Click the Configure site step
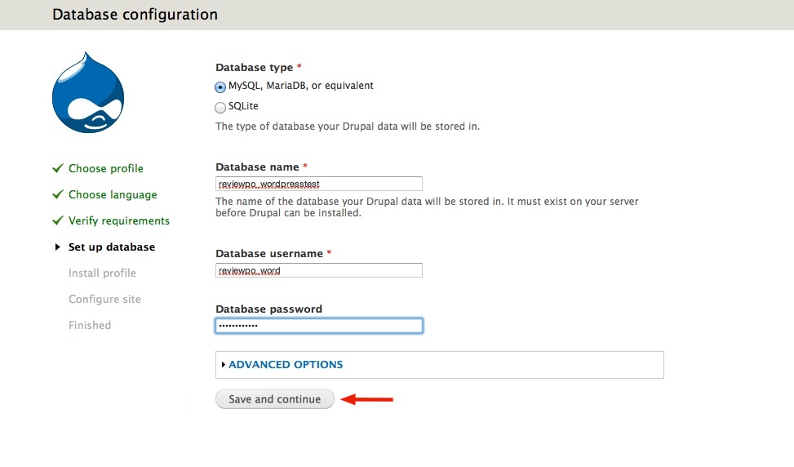 point(104,300)
